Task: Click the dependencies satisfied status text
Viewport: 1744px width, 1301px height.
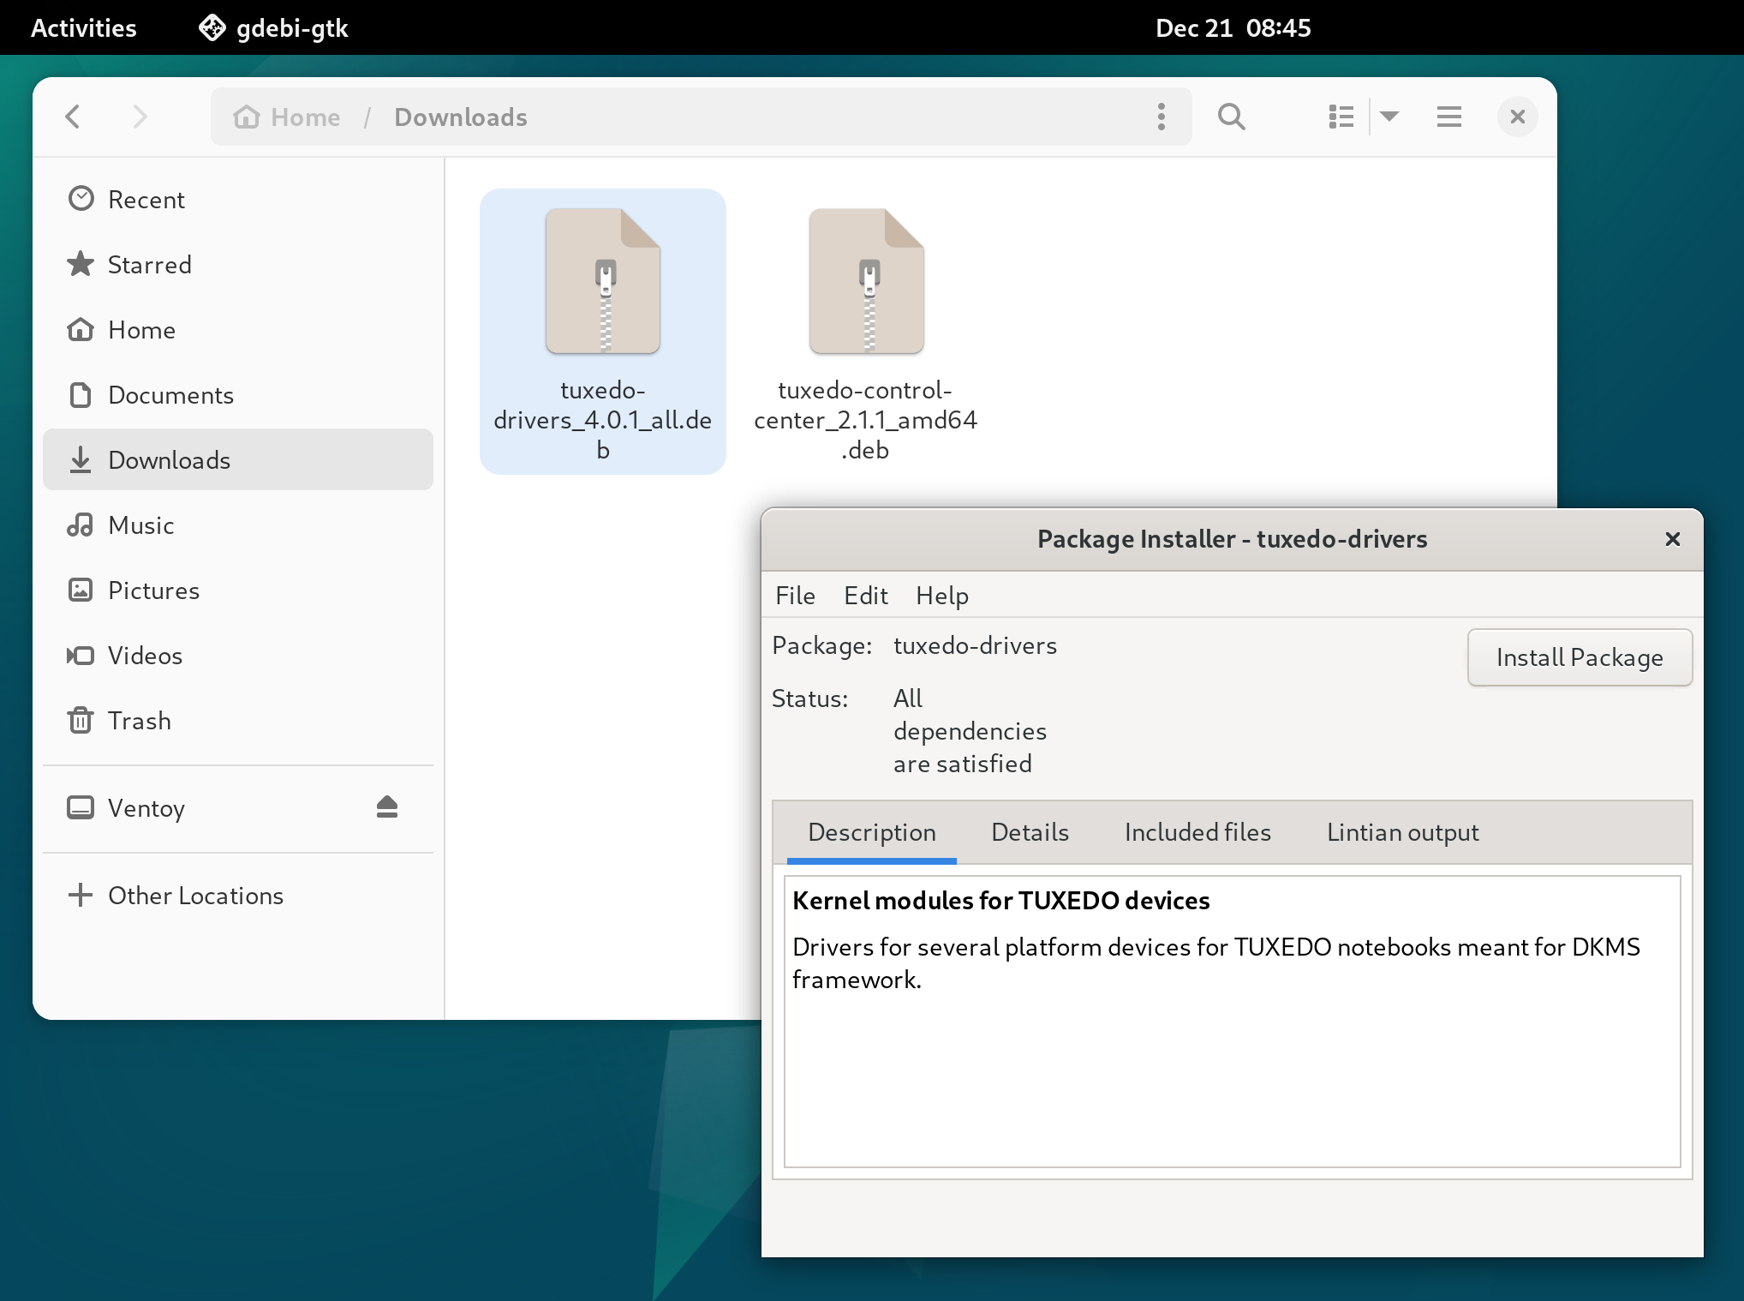Action: 970,731
